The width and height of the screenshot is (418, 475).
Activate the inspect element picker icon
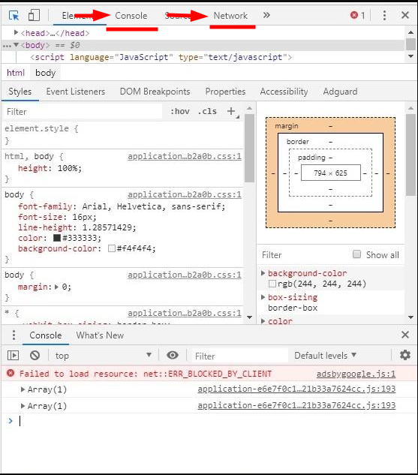[14, 15]
